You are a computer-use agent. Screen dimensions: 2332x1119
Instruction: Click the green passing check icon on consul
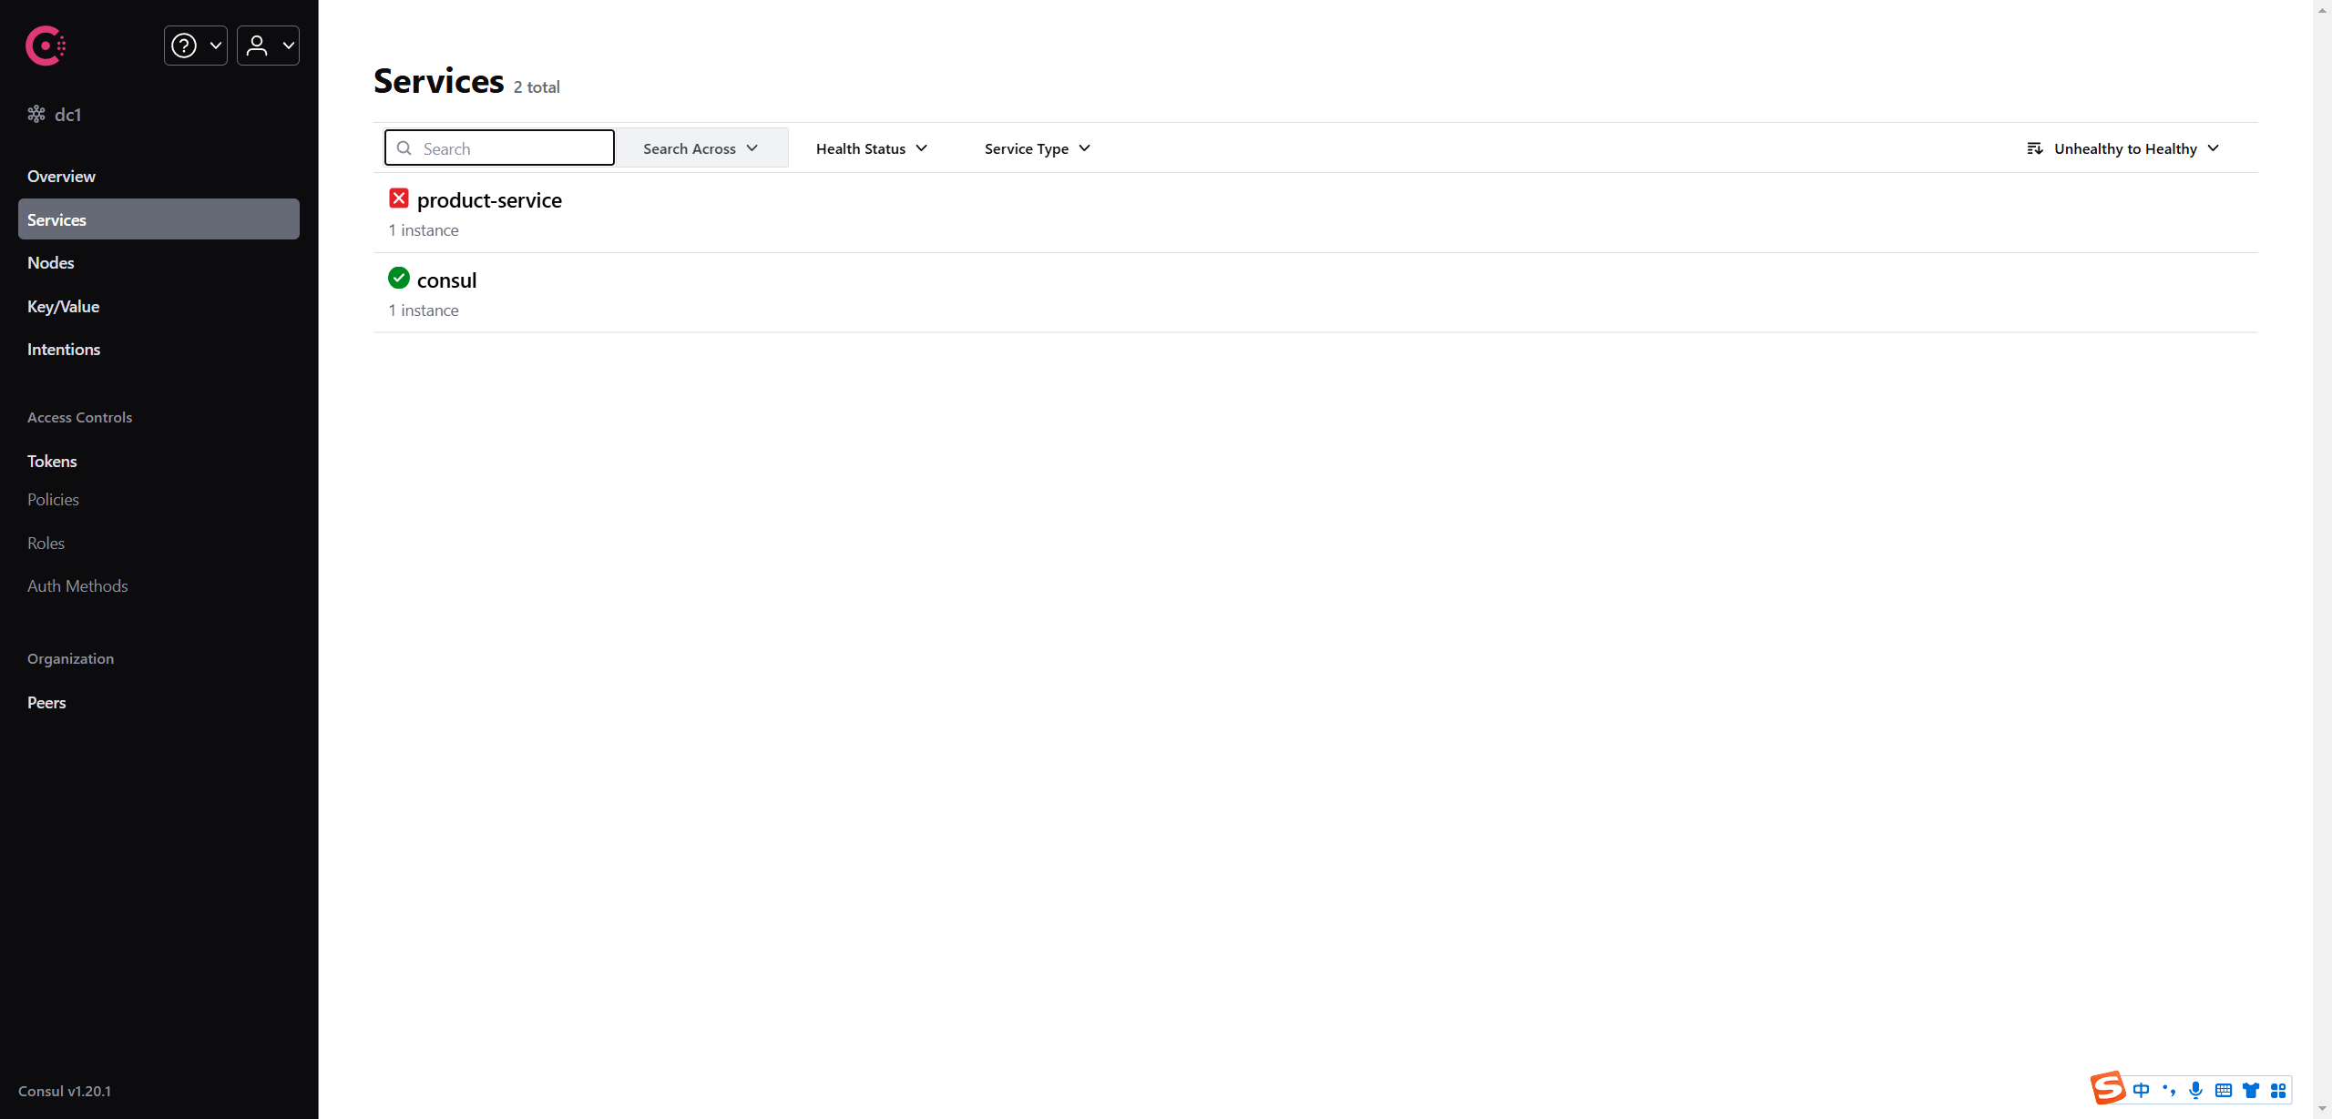[398, 279]
